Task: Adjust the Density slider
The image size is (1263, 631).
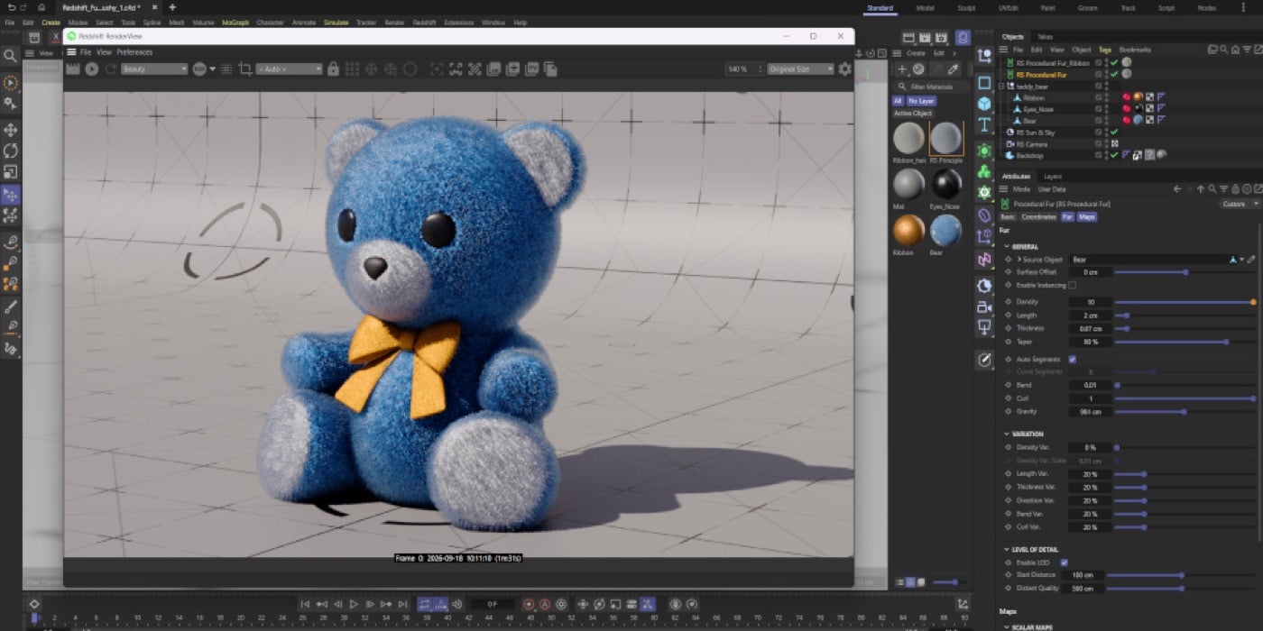Action: click(x=1185, y=302)
